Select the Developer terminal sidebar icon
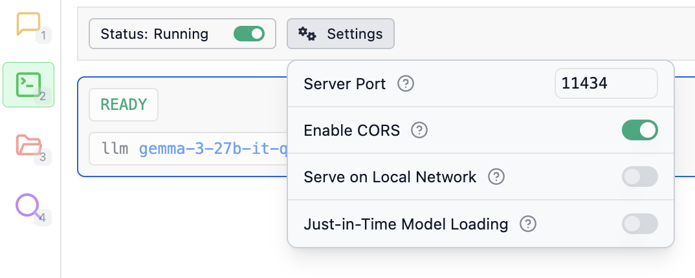The image size is (695, 278). [x=28, y=85]
